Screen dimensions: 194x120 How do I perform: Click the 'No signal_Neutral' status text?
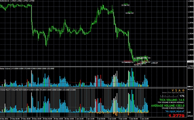pyautogui.click(x=175, y=111)
